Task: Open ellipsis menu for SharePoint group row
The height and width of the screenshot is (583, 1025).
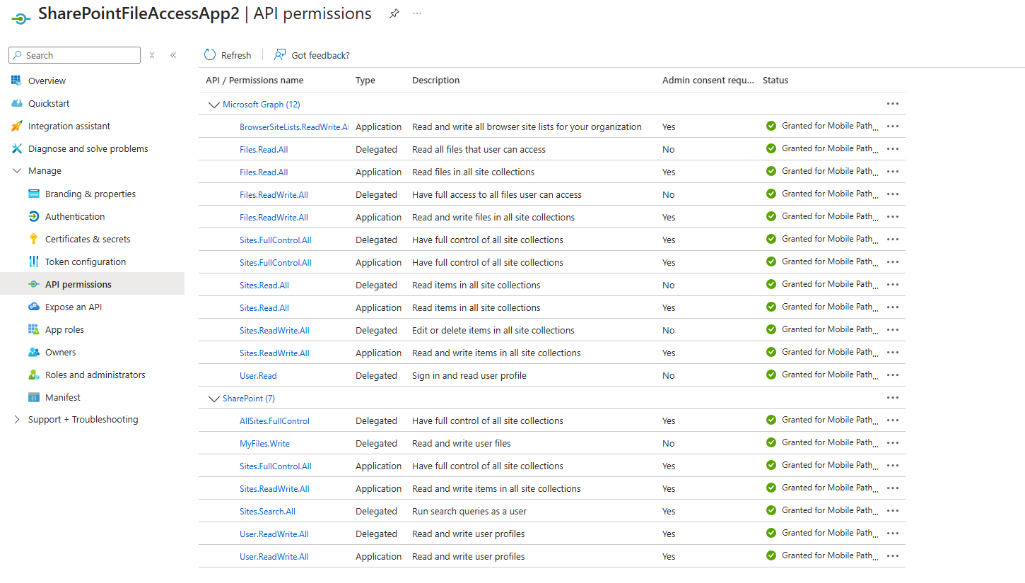Action: pos(893,398)
